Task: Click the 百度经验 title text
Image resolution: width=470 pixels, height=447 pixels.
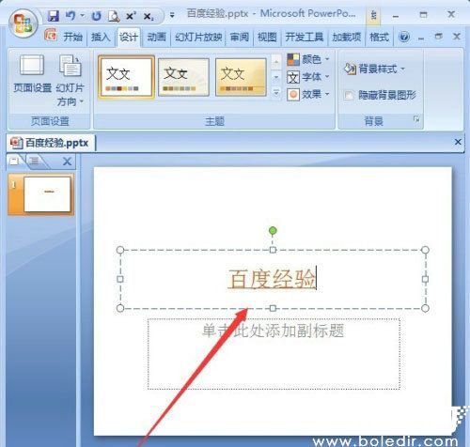Action: coord(272,279)
